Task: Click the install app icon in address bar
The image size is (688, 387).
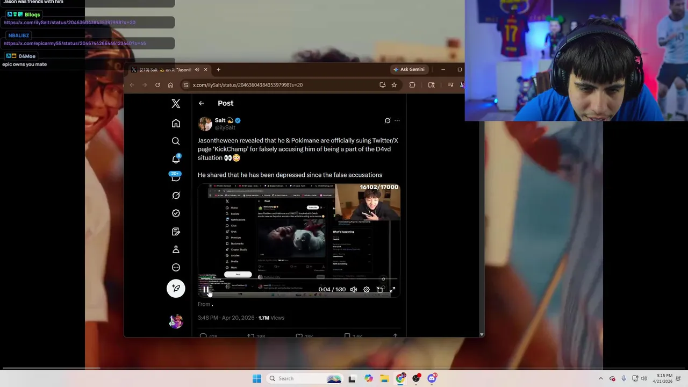Action: [382, 85]
